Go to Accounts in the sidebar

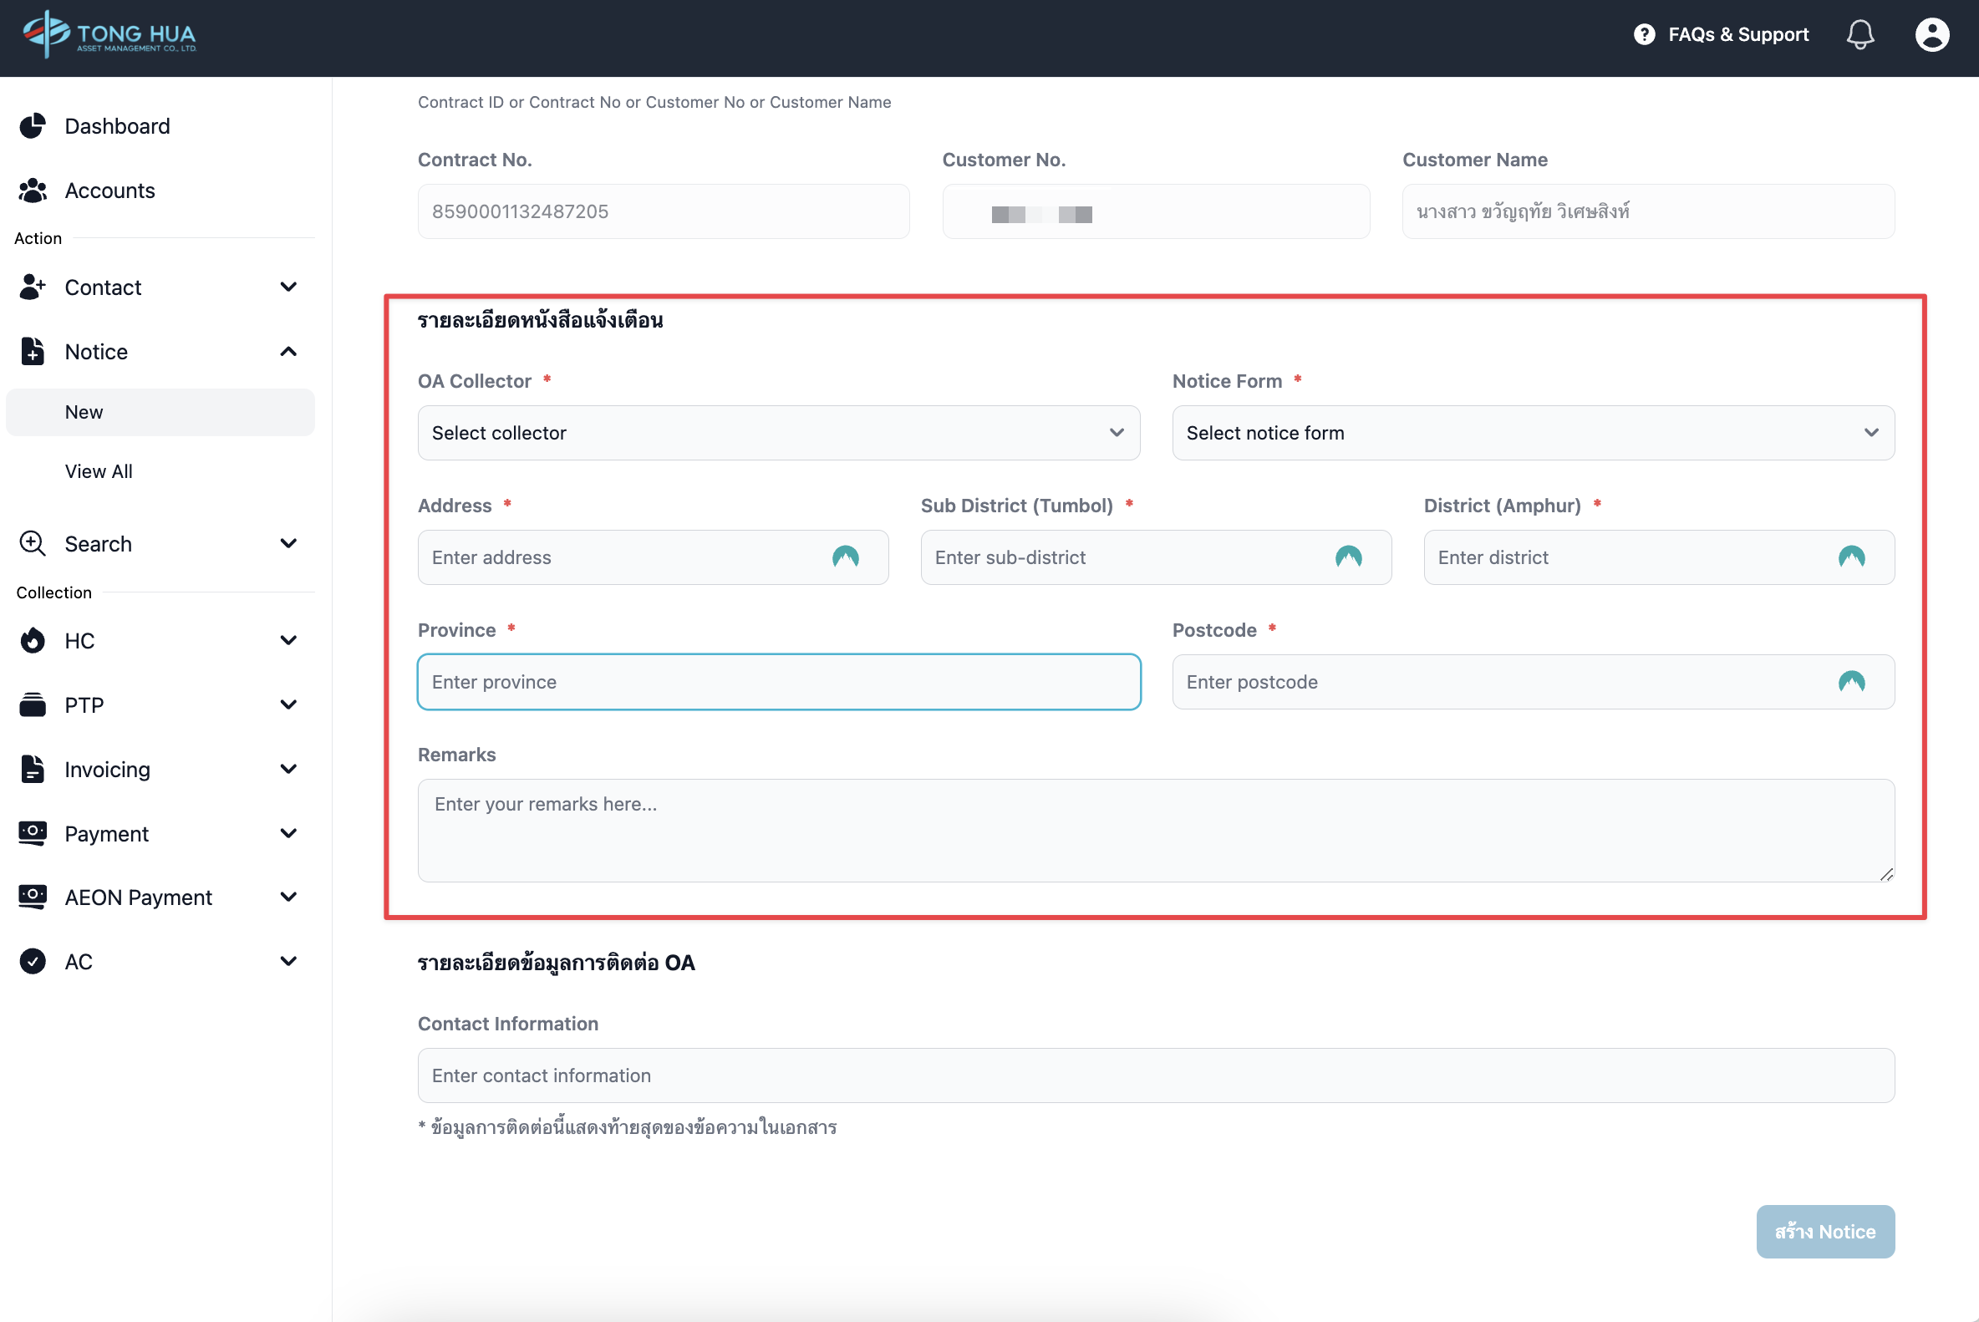coord(109,191)
